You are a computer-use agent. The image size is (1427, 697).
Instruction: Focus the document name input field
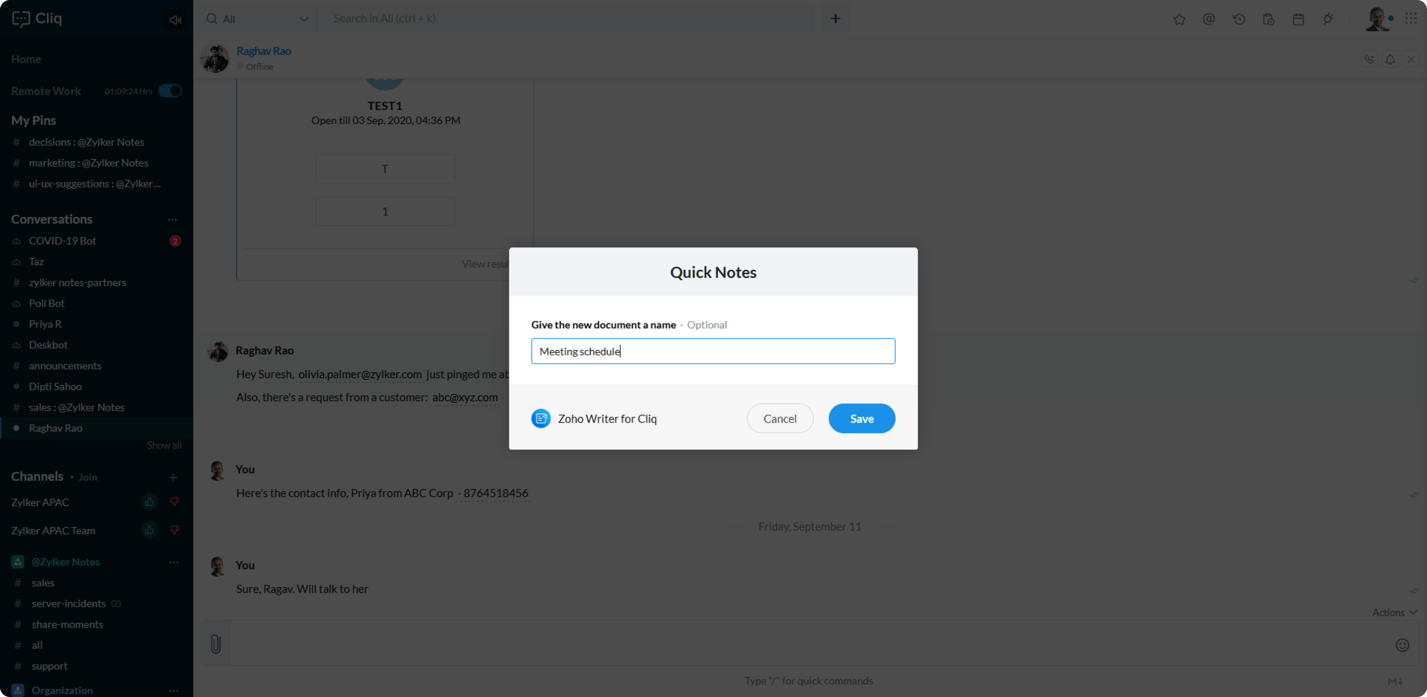pyautogui.click(x=713, y=351)
